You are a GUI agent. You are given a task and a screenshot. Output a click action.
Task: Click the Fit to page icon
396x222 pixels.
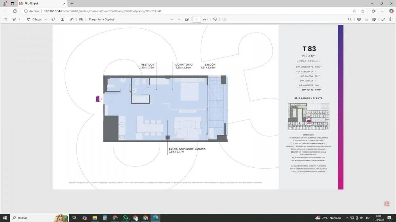tap(187, 19)
